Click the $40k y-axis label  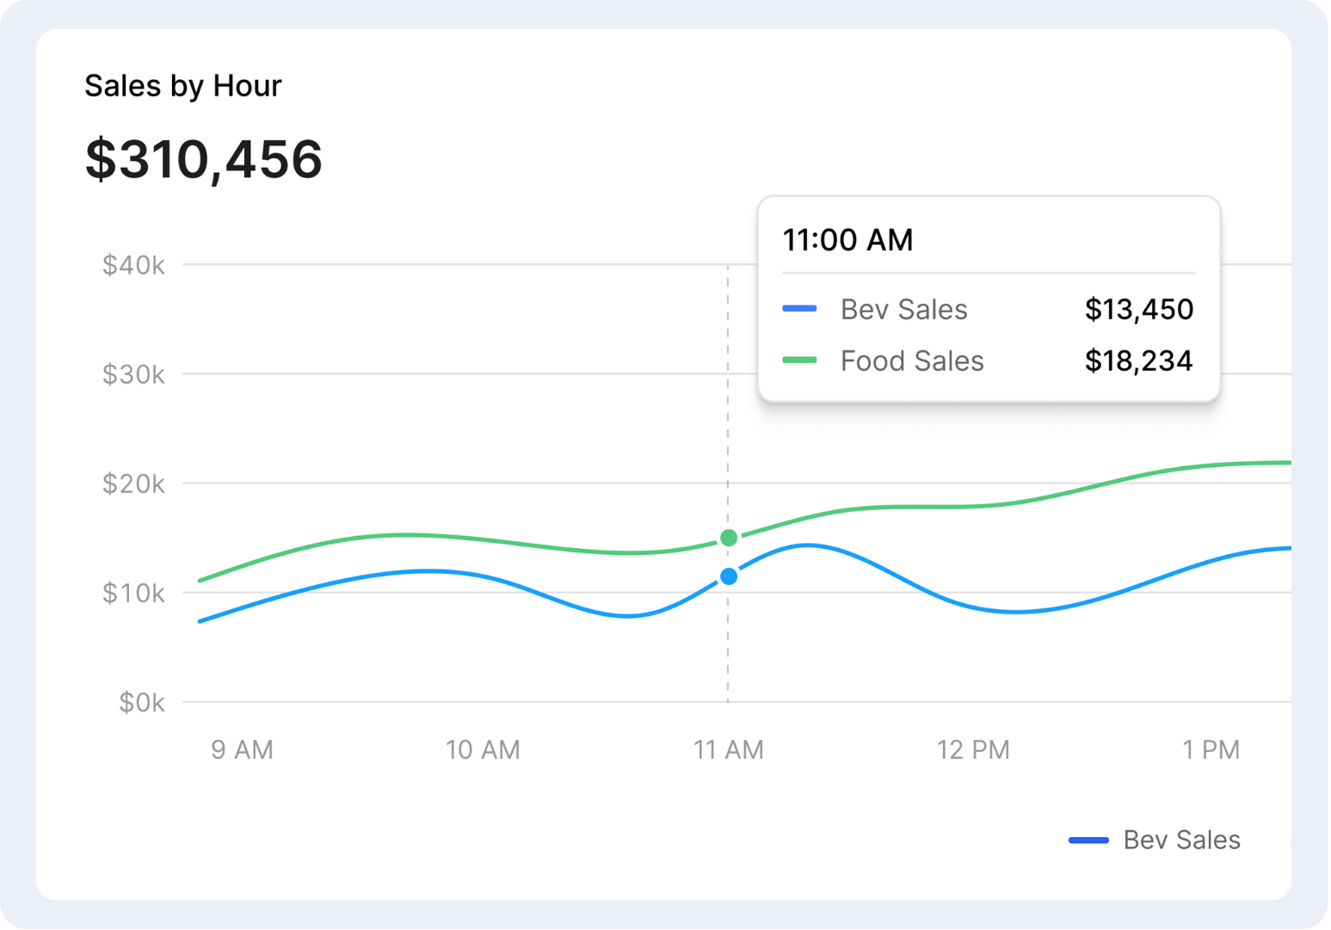coord(133,265)
